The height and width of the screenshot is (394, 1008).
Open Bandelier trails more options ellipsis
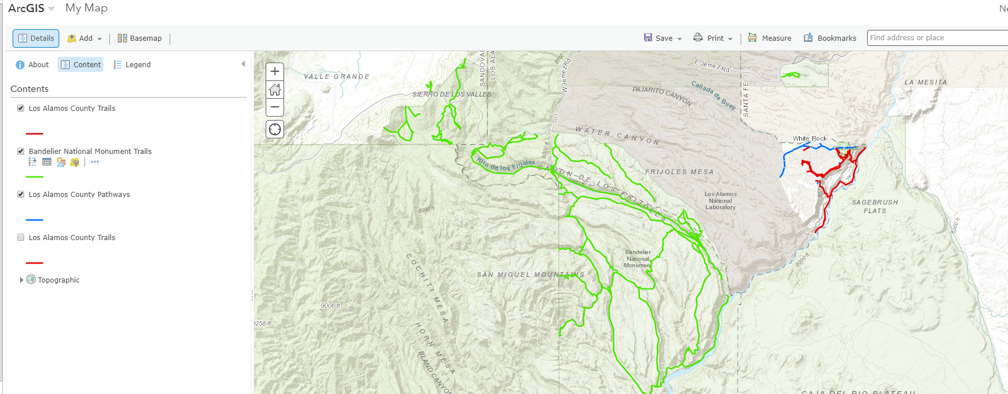tap(95, 162)
